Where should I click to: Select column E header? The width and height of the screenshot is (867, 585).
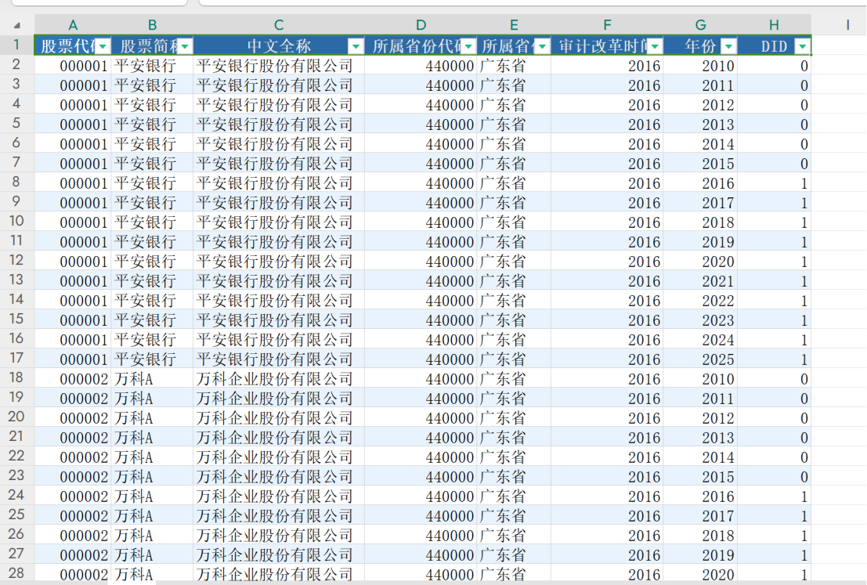click(x=514, y=25)
